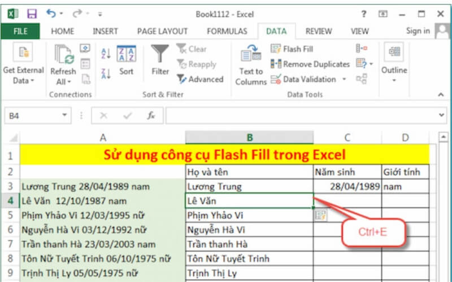This screenshot has height=282, width=452.
Task: Click the Name Box showing B4
Action: [x=32, y=116]
